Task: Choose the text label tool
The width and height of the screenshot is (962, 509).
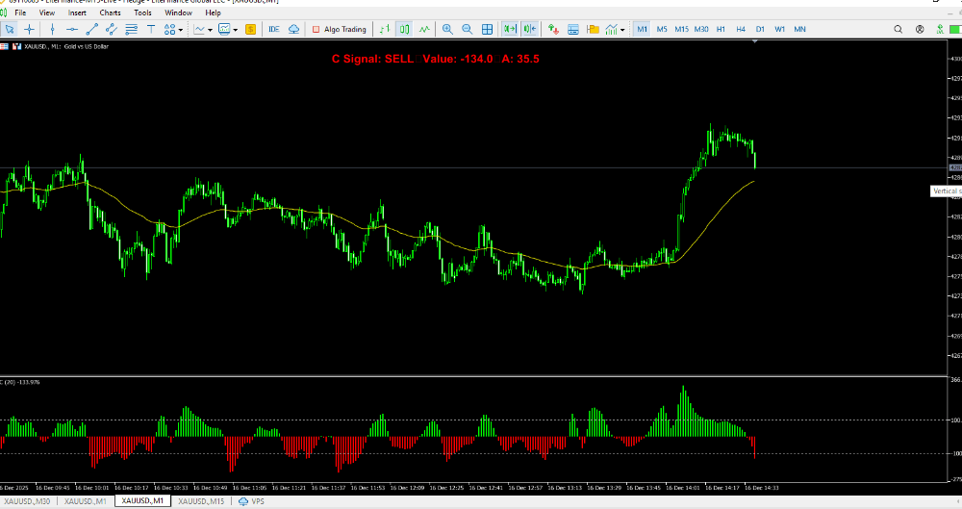Action: coord(152,30)
